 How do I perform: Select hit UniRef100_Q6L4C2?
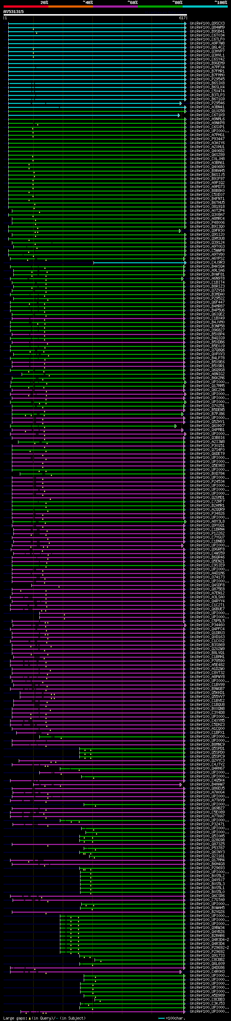coord(207,47)
